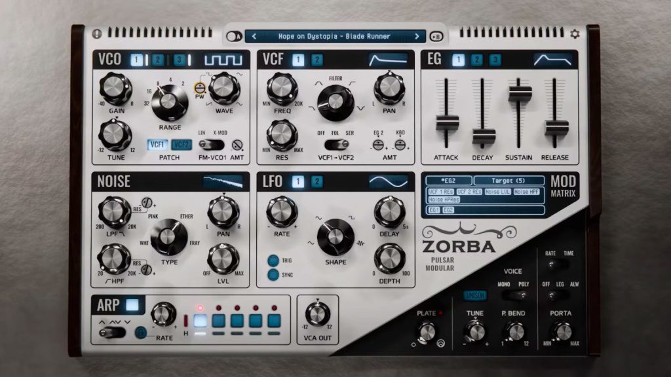Open the EG2 mod source dropdown
This screenshot has width=671, height=377.
449,181
